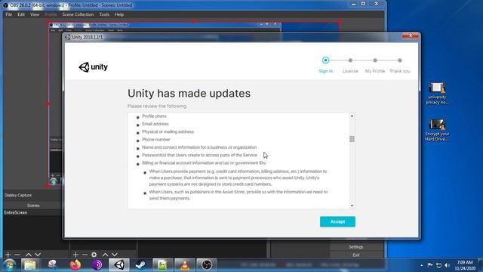Click the scroll down arrow of the terms box
Viewport: 483px width, 272px height.
pos(352,206)
